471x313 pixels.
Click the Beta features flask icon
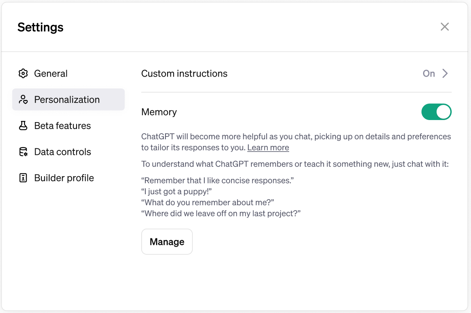pos(23,126)
